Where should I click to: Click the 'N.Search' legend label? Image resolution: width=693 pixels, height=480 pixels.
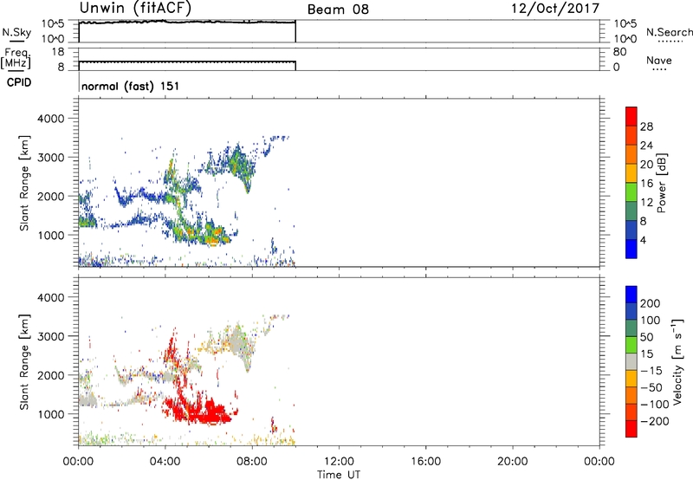(x=670, y=32)
